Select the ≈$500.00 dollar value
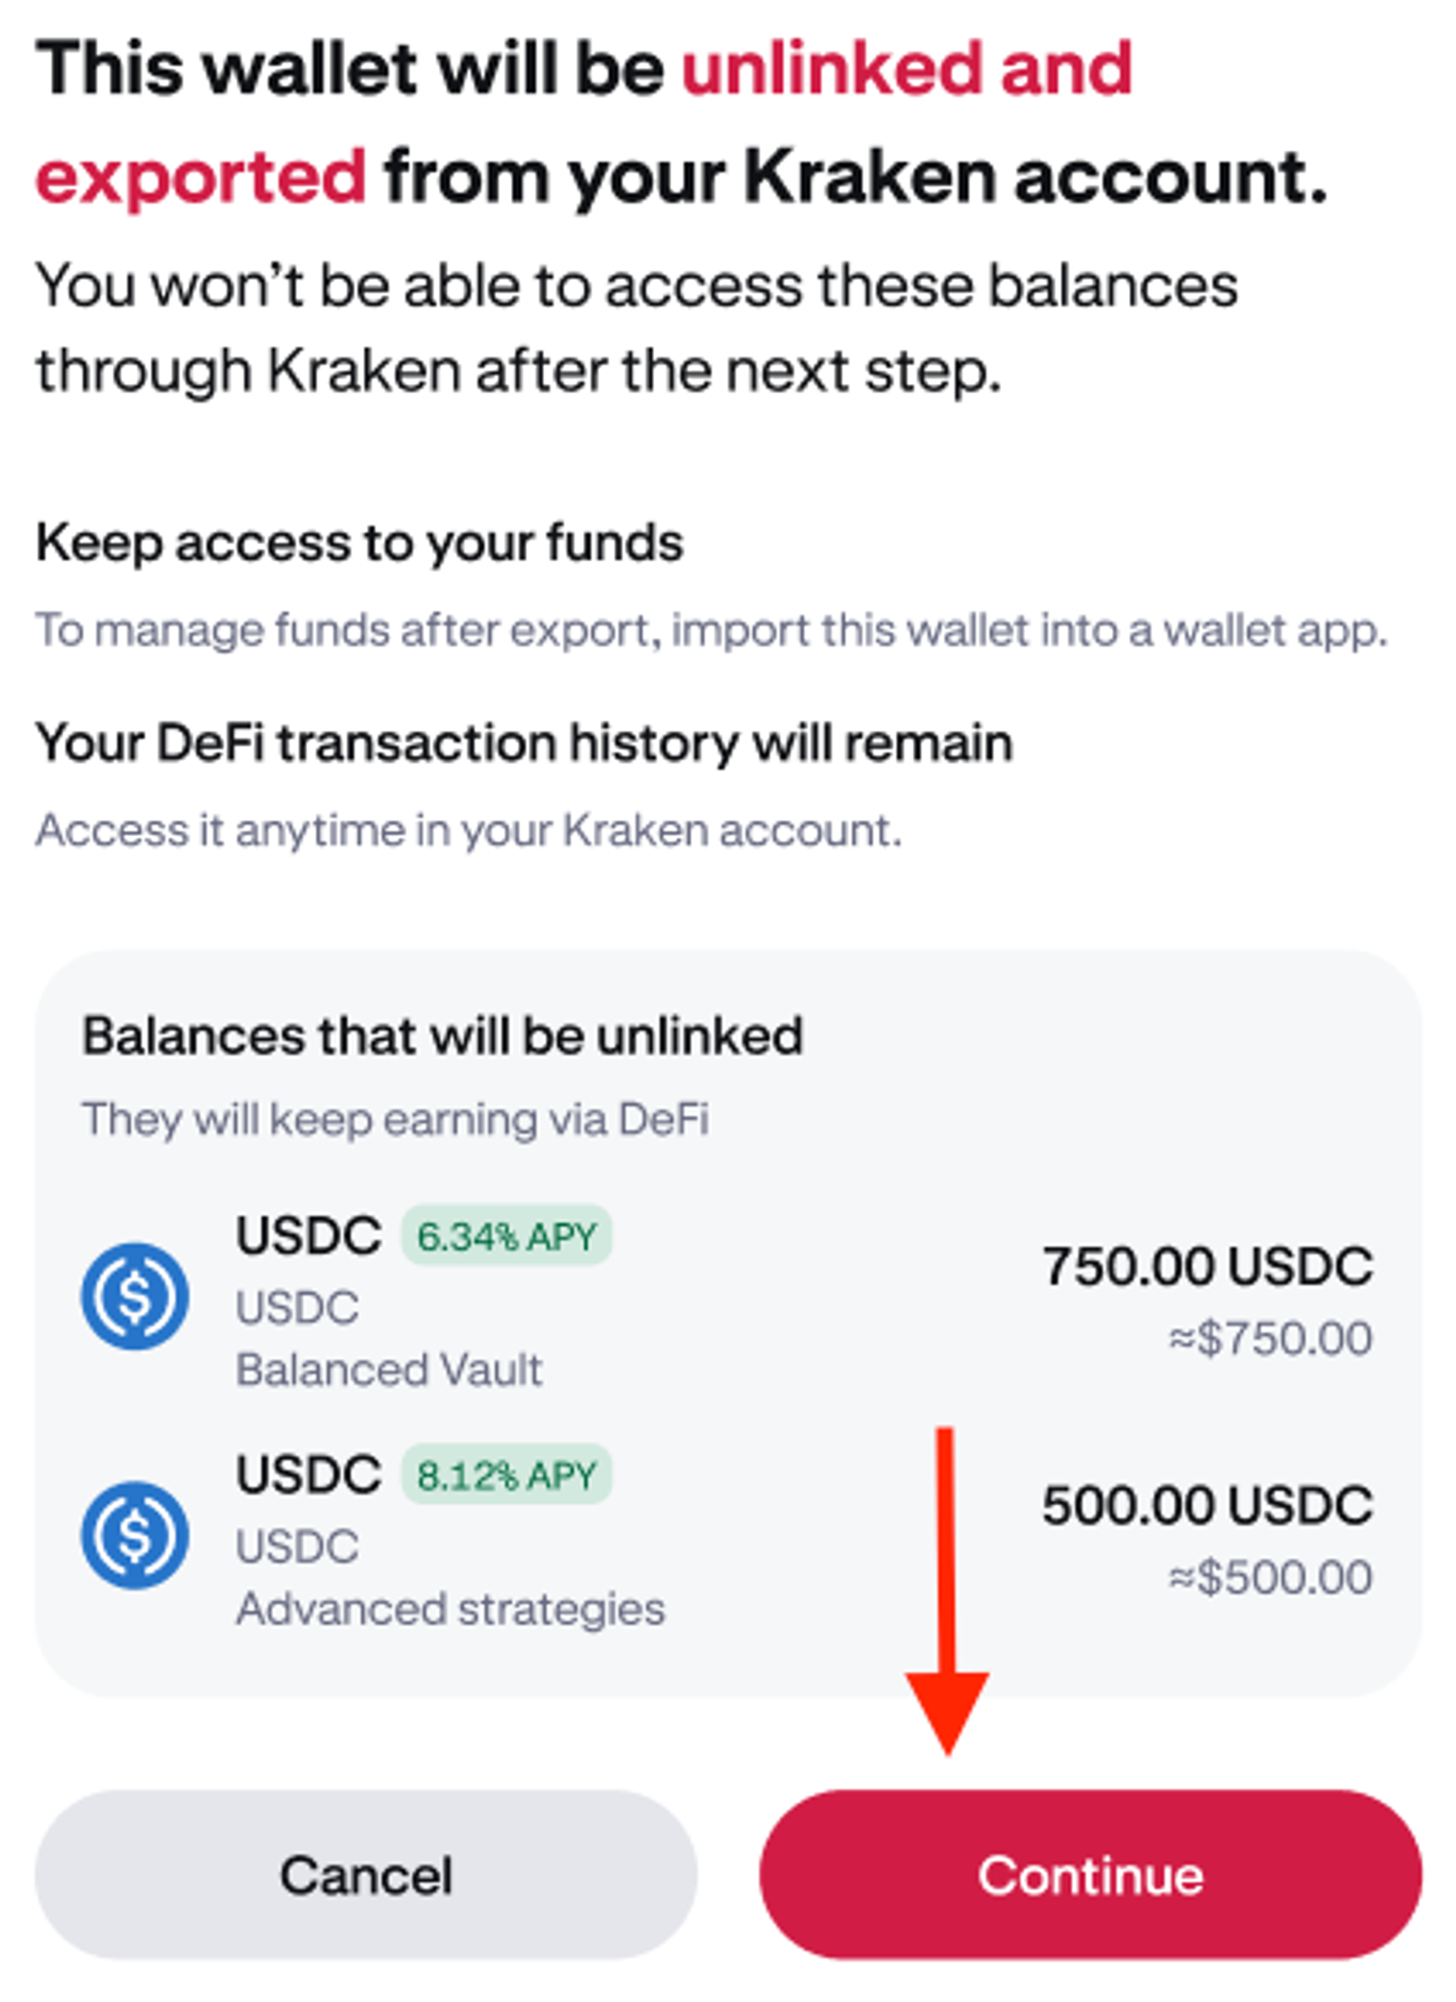 pos(1270,1577)
